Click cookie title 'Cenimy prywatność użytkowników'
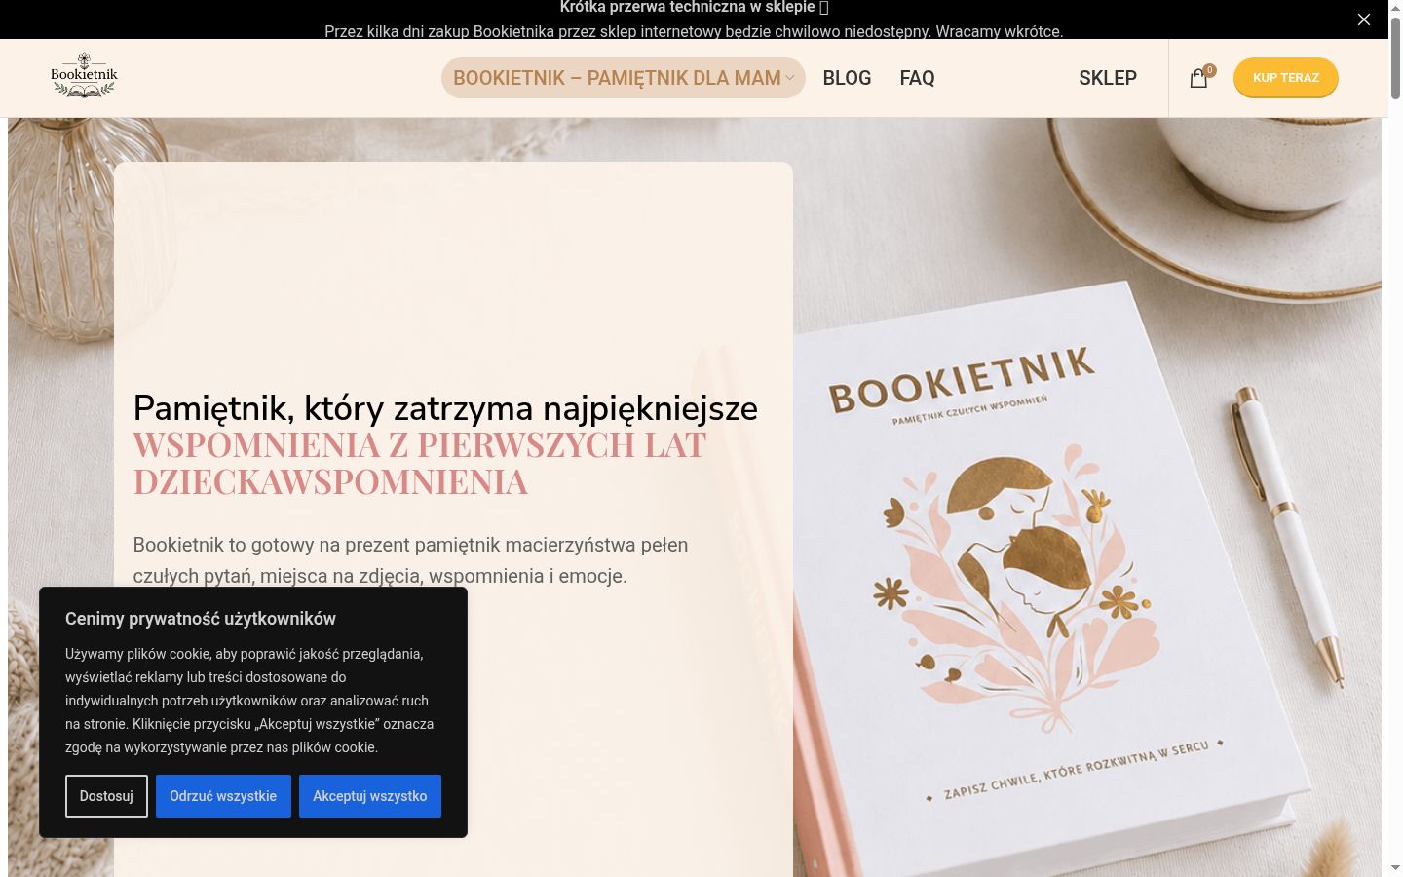This screenshot has height=877, width=1403. (201, 619)
